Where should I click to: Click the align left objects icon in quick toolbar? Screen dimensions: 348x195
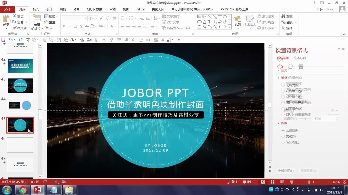97,40
